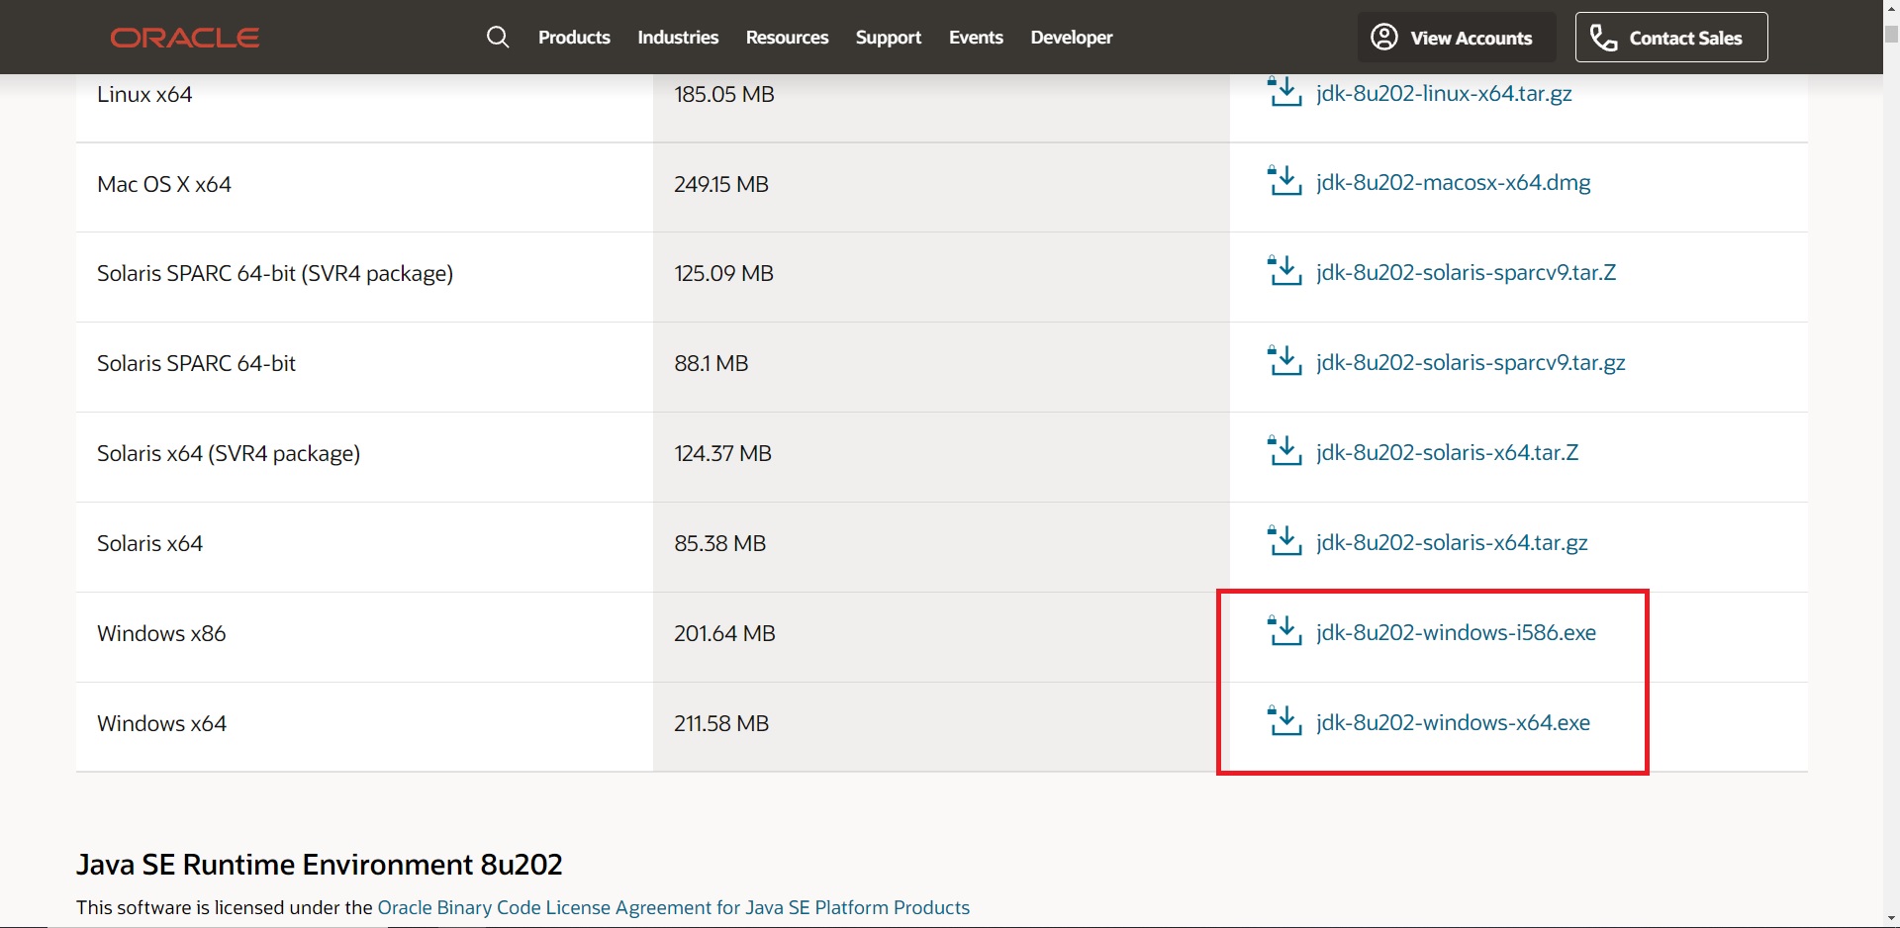
Task: Click the 211.58 MB size value
Action: pyautogui.click(x=721, y=724)
